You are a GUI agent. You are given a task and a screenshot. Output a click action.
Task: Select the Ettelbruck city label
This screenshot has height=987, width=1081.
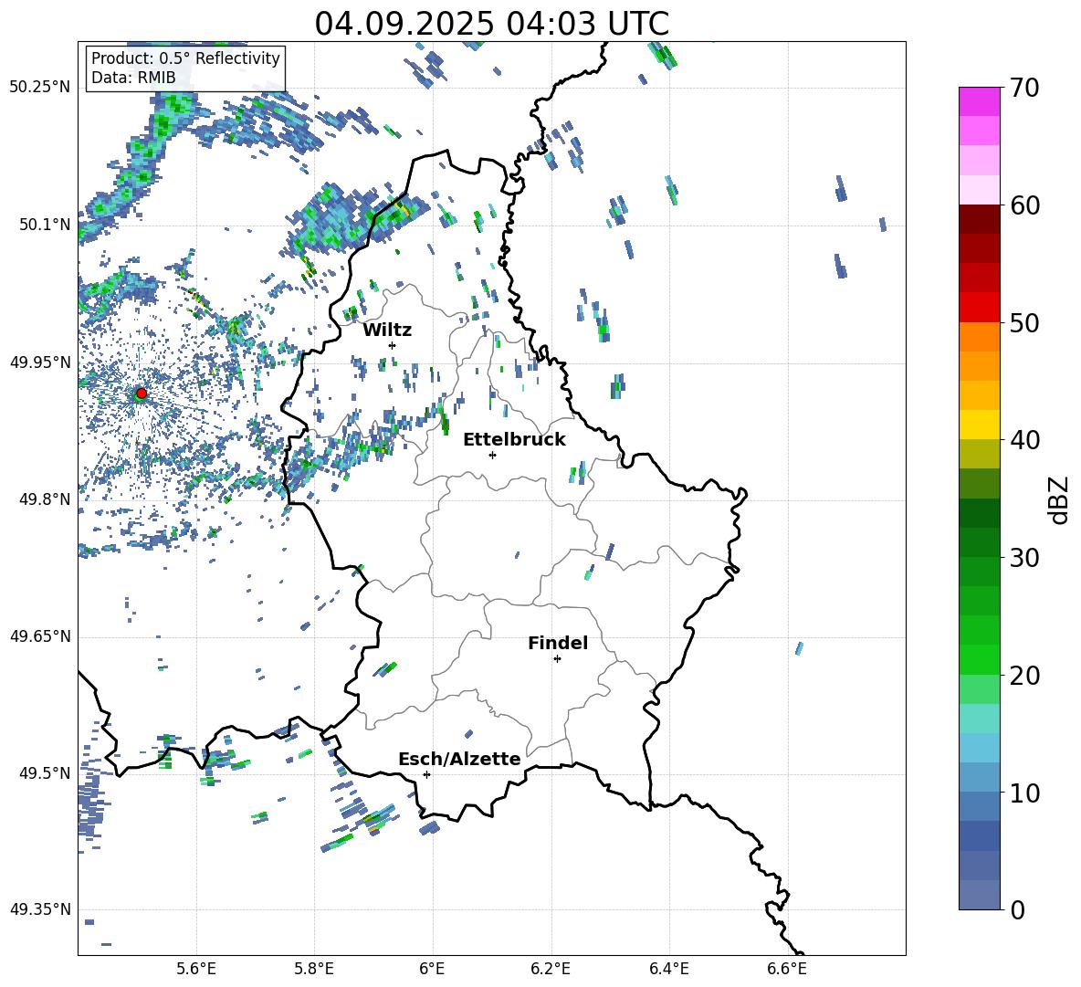(514, 440)
